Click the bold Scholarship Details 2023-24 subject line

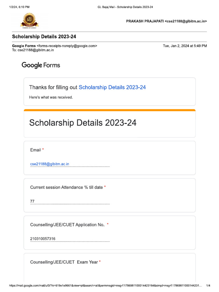pos(44,37)
